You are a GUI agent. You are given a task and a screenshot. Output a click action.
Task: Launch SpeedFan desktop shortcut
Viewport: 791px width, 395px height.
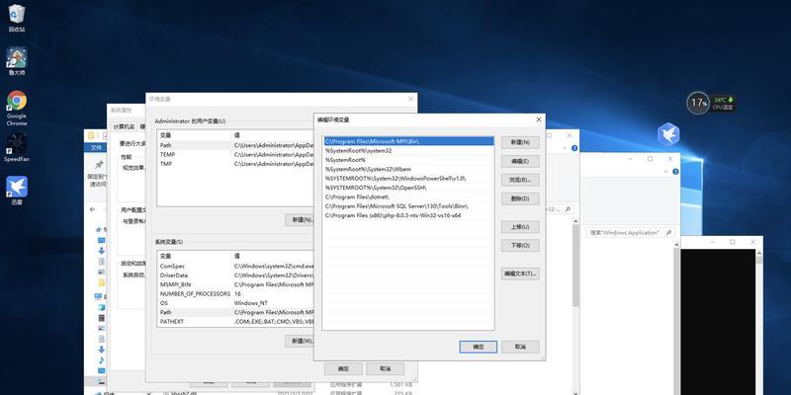tap(17, 147)
